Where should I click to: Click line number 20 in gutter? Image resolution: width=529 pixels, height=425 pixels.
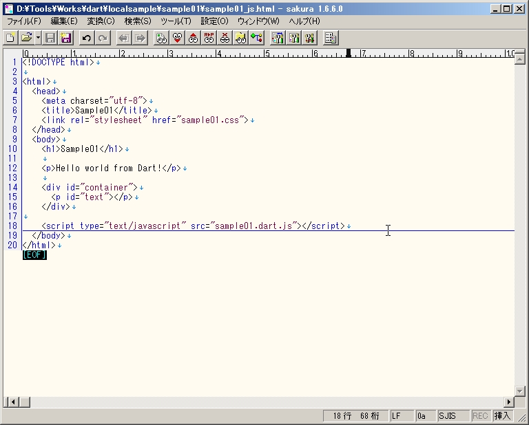point(12,245)
